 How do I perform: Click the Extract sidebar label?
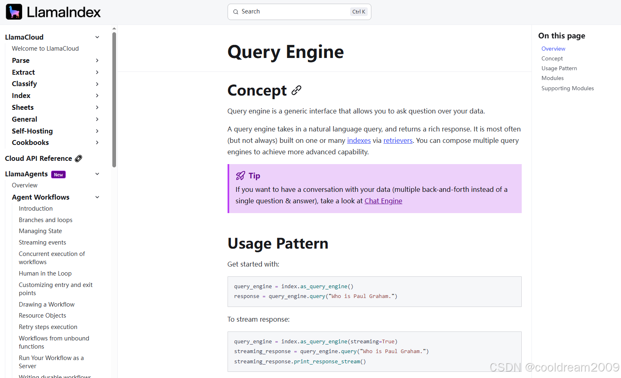point(23,72)
